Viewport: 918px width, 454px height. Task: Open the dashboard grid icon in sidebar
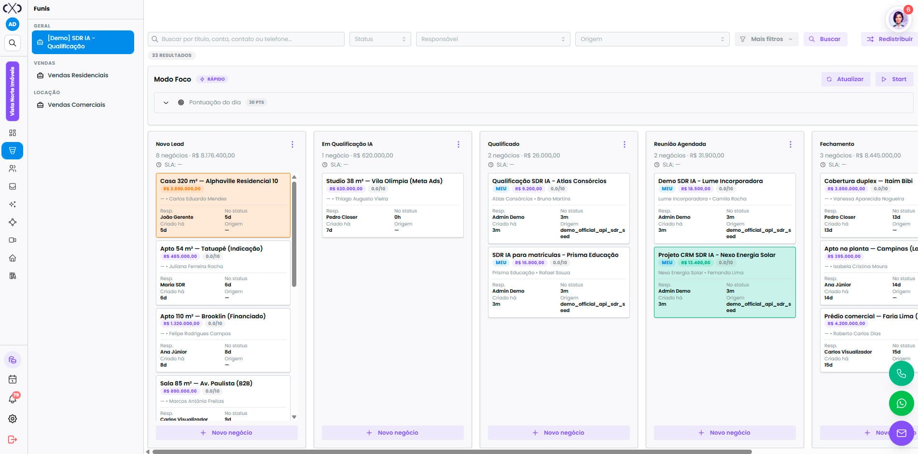[x=13, y=133]
